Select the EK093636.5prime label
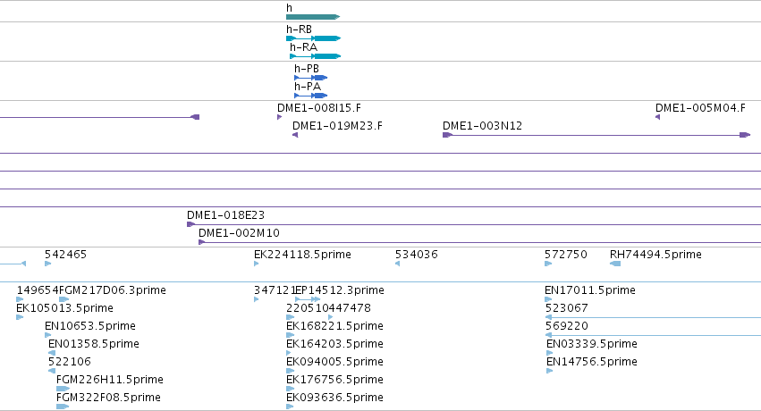The height and width of the screenshot is (411, 761). pos(334,398)
